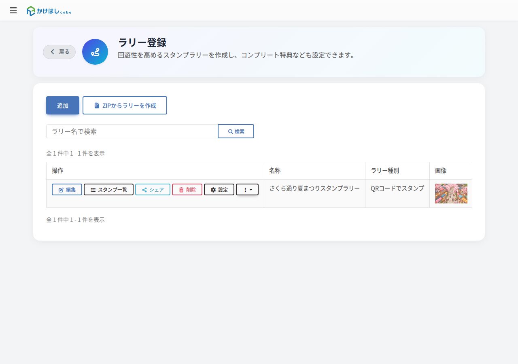The width and height of the screenshot is (518, 364).
Task: Expand the three-dot more actions dropdown
Action: (247, 190)
